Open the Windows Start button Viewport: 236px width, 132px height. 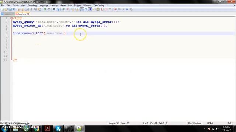click(x=4, y=129)
